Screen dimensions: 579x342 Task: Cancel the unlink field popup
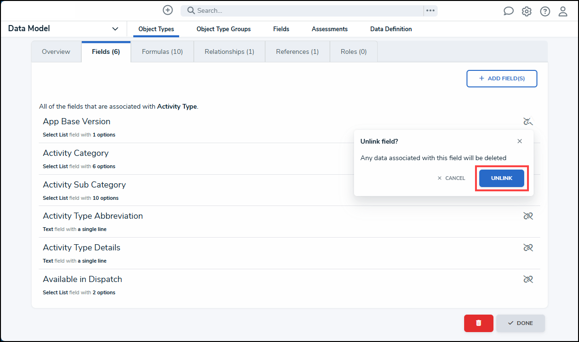point(451,178)
